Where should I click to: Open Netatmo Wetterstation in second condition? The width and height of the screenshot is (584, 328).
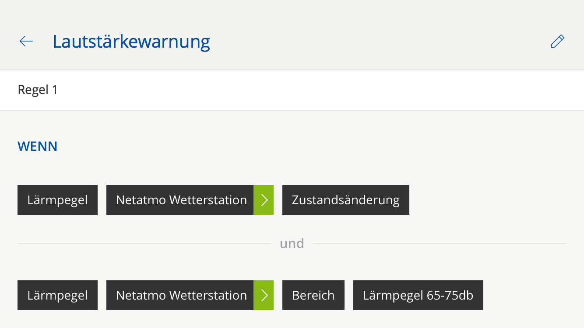click(x=180, y=295)
